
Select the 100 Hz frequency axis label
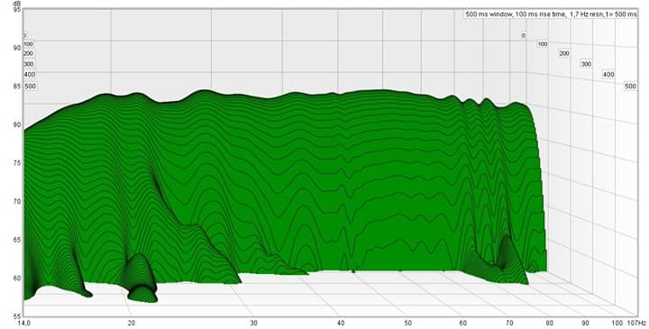617,323
